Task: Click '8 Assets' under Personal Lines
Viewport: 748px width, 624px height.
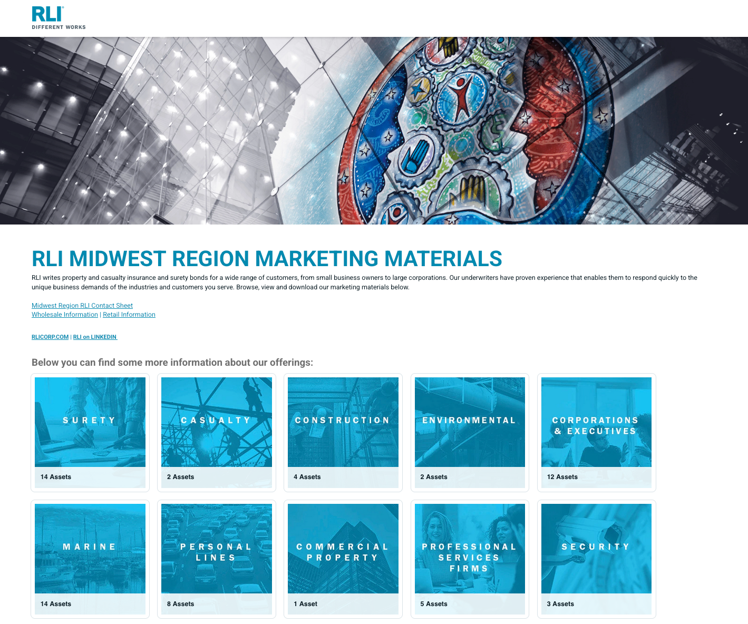Action: click(x=180, y=604)
